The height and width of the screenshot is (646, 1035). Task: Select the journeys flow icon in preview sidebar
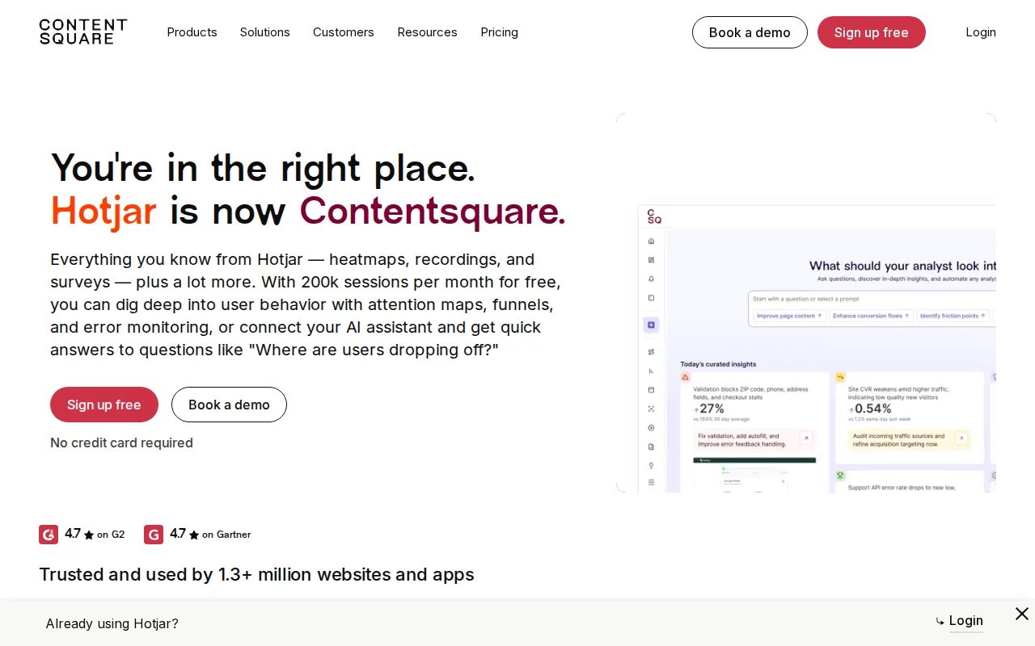pyautogui.click(x=651, y=352)
